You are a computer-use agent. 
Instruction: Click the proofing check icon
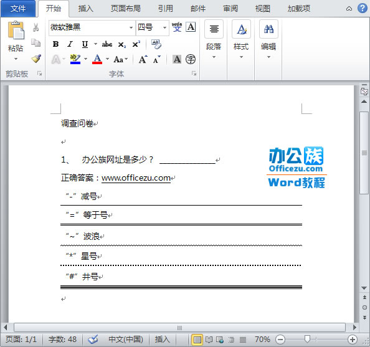[x=93, y=340]
